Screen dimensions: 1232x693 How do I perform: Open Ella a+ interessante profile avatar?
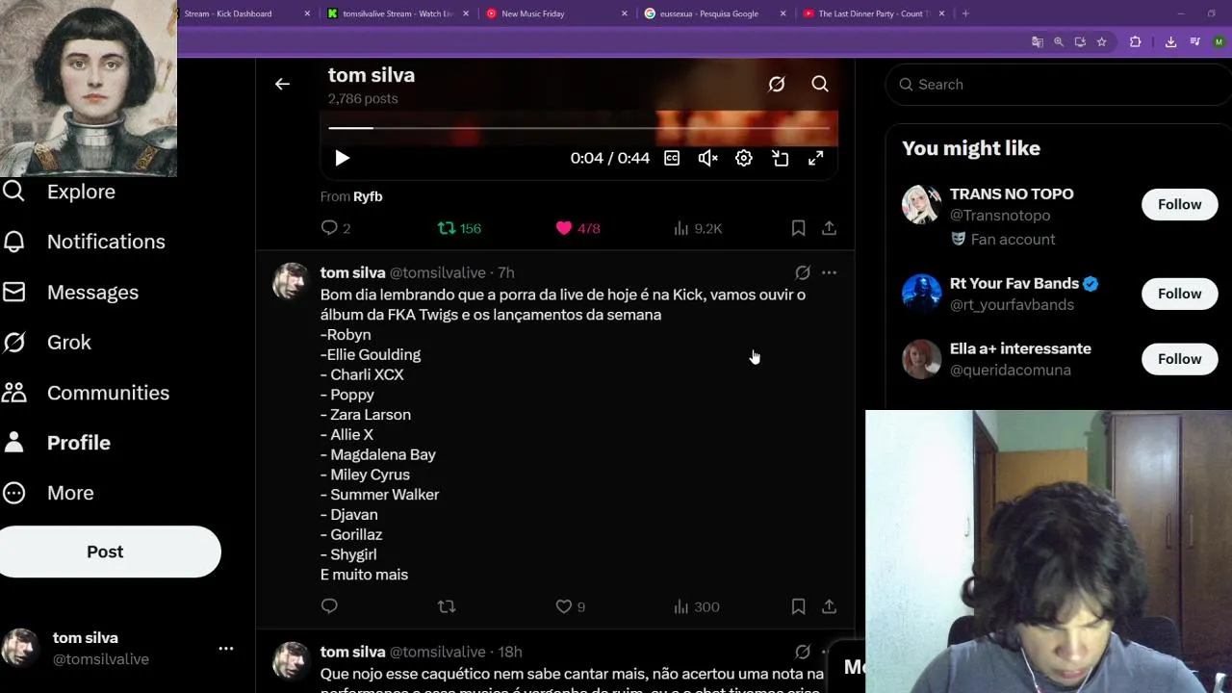pos(921,359)
